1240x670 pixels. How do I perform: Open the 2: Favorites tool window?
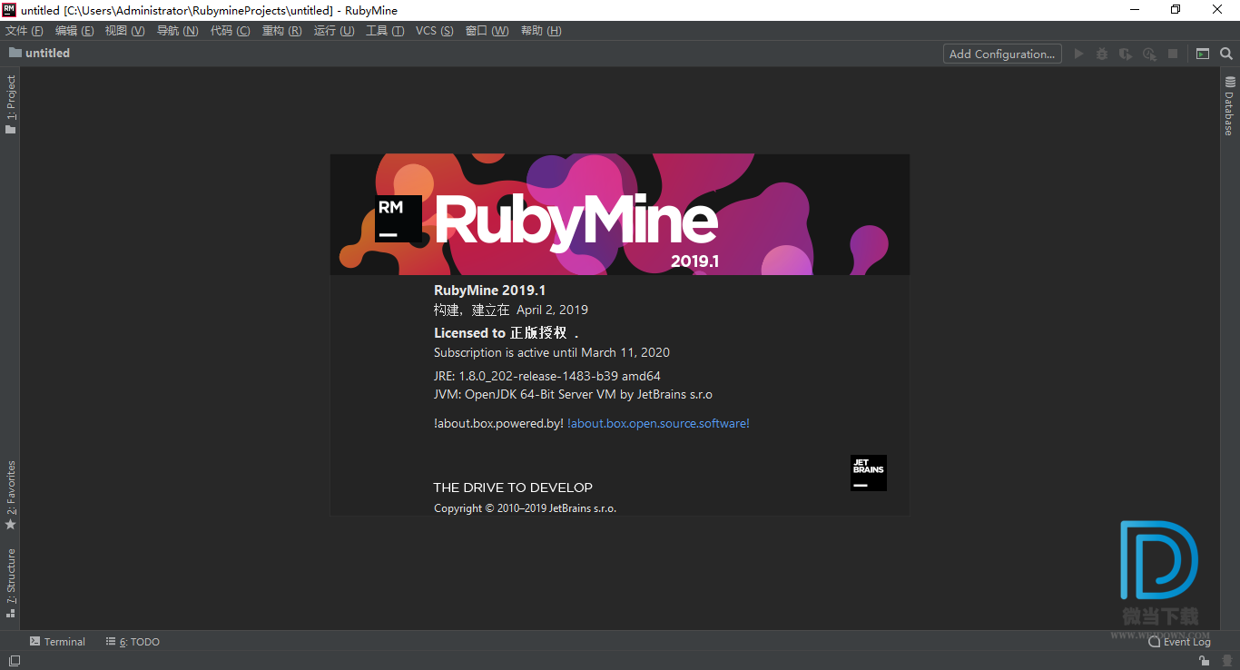point(11,496)
